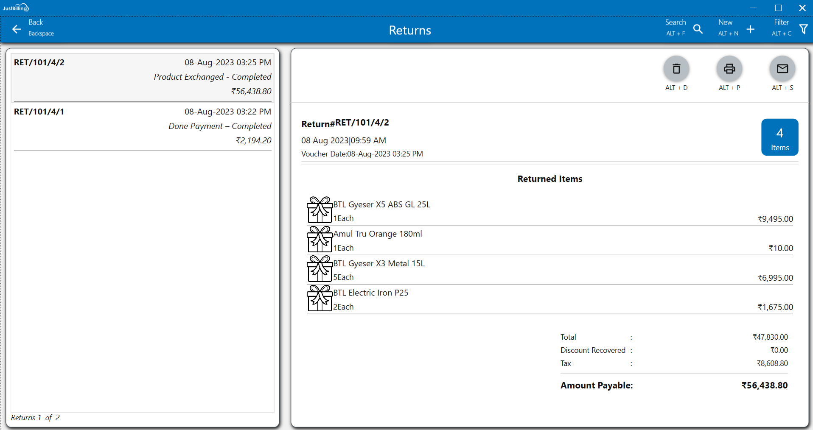The width and height of the screenshot is (813, 430).
Task: Maximize the JustBilling window
Action: 778,8
